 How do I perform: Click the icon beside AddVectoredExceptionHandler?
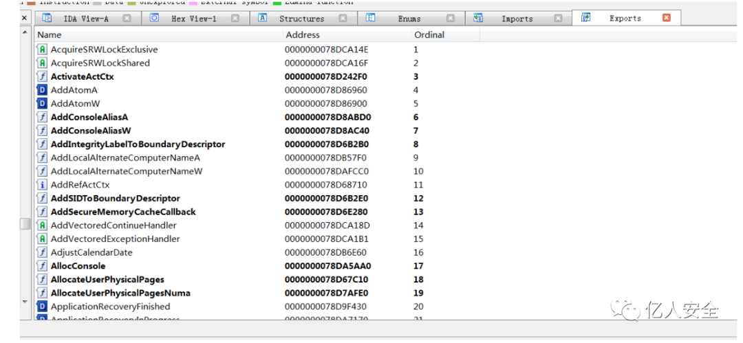click(x=42, y=239)
